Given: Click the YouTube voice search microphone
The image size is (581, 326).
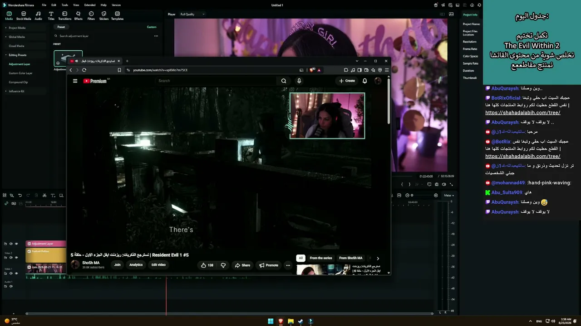Looking at the screenshot, I should pyautogui.click(x=299, y=81).
